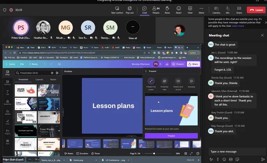Open the Learn more link

click(238, 26)
